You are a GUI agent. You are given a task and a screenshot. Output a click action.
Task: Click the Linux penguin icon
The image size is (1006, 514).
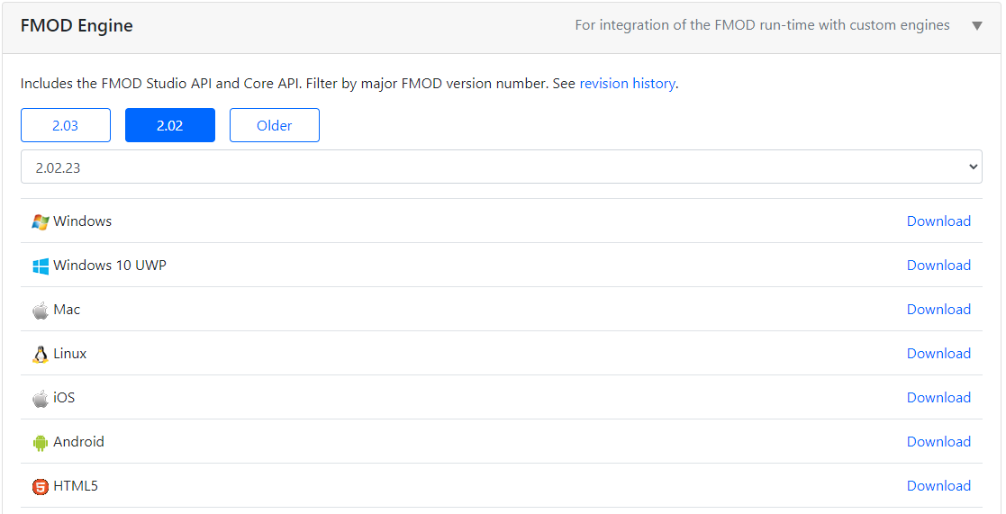(x=41, y=355)
